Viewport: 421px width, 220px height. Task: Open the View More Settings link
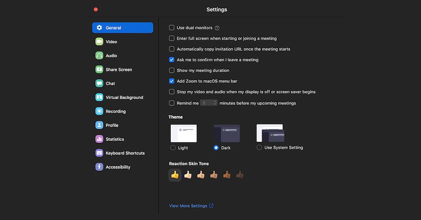[x=188, y=206]
